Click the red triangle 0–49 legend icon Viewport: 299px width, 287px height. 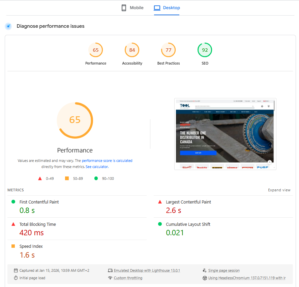point(40,178)
